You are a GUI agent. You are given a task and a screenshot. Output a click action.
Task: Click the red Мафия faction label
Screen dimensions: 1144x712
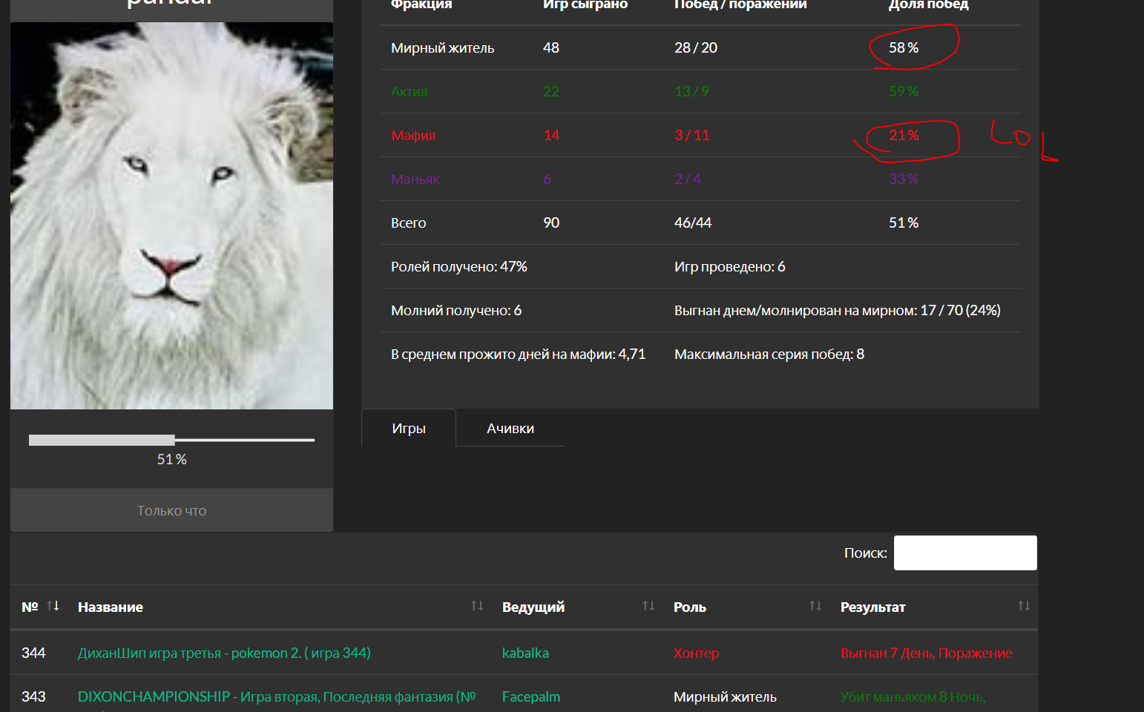click(413, 136)
